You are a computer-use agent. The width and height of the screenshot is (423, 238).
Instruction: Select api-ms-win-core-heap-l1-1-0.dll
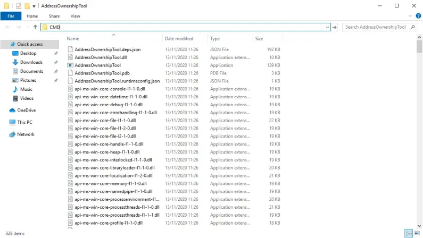coord(107,152)
